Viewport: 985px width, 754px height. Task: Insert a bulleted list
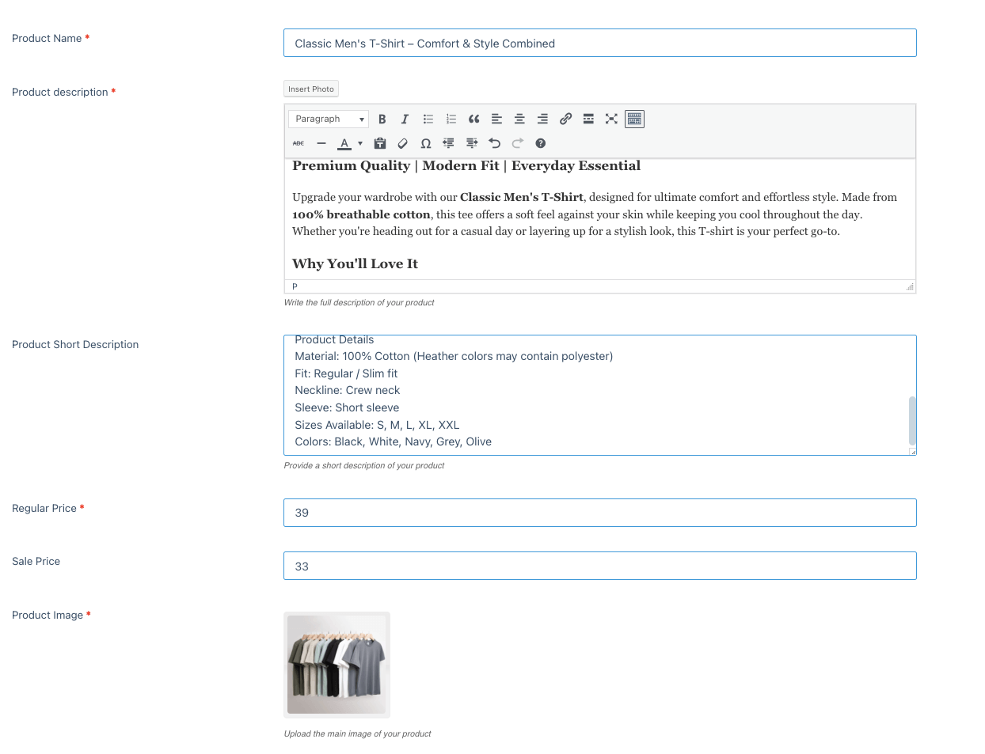[428, 119]
